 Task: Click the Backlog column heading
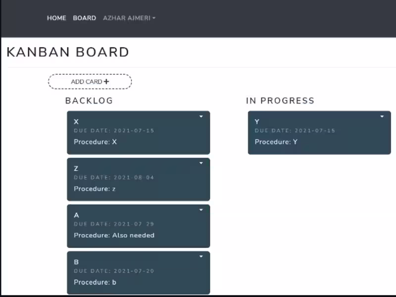coord(89,101)
